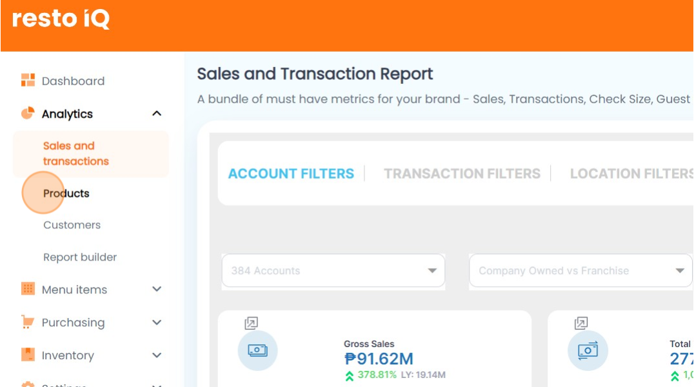Open Gross Sales card popout icon
Image resolution: width=694 pixels, height=387 pixels.
(251, 323)
